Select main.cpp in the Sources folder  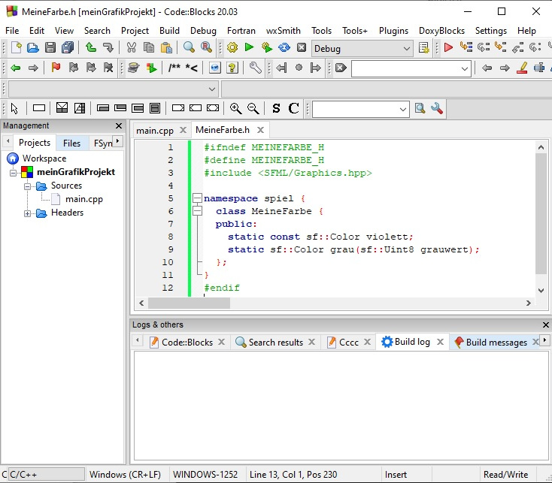point(83,199)
